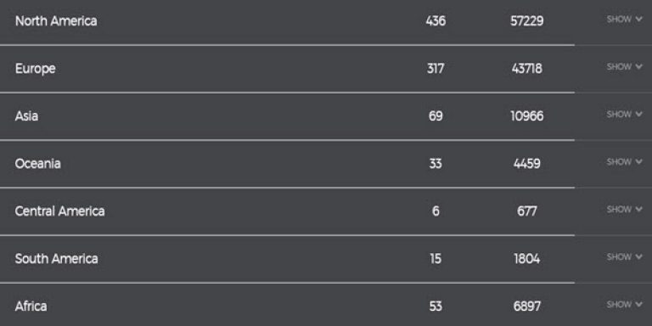Expand Central America via SHOW
The height and width of the screenshot is (326, 652).
(x=624, y=210)
